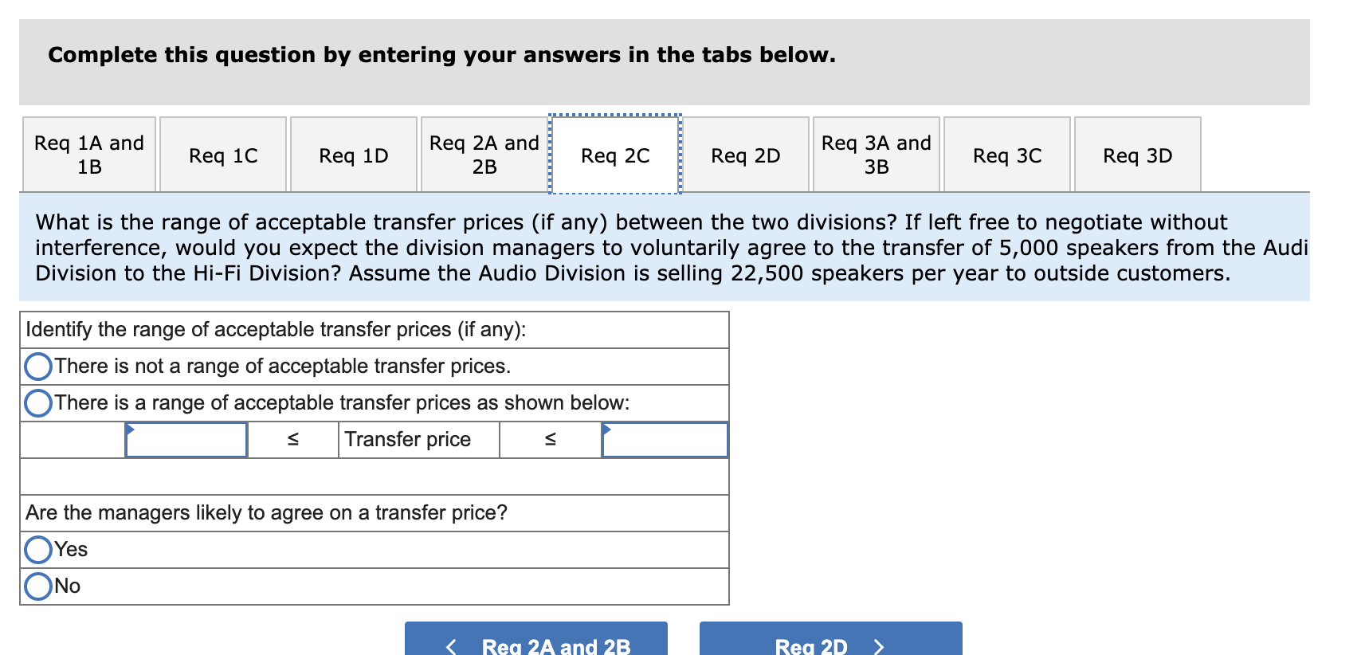1361x655 pixels.
Task: Select 'There is a range of acceptable transfer prices'
Action: pos(37,402)
